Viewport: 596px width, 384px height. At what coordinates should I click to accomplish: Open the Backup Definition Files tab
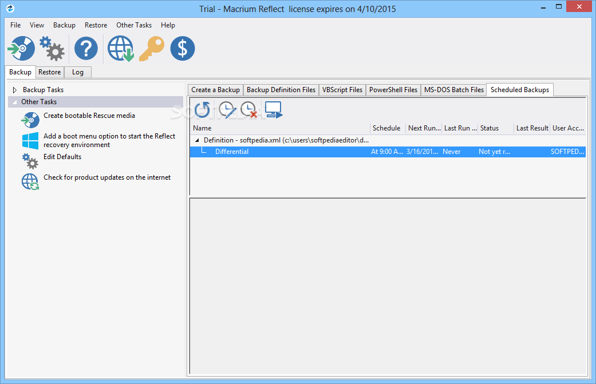pyautogui.click(x=281, y=90)
